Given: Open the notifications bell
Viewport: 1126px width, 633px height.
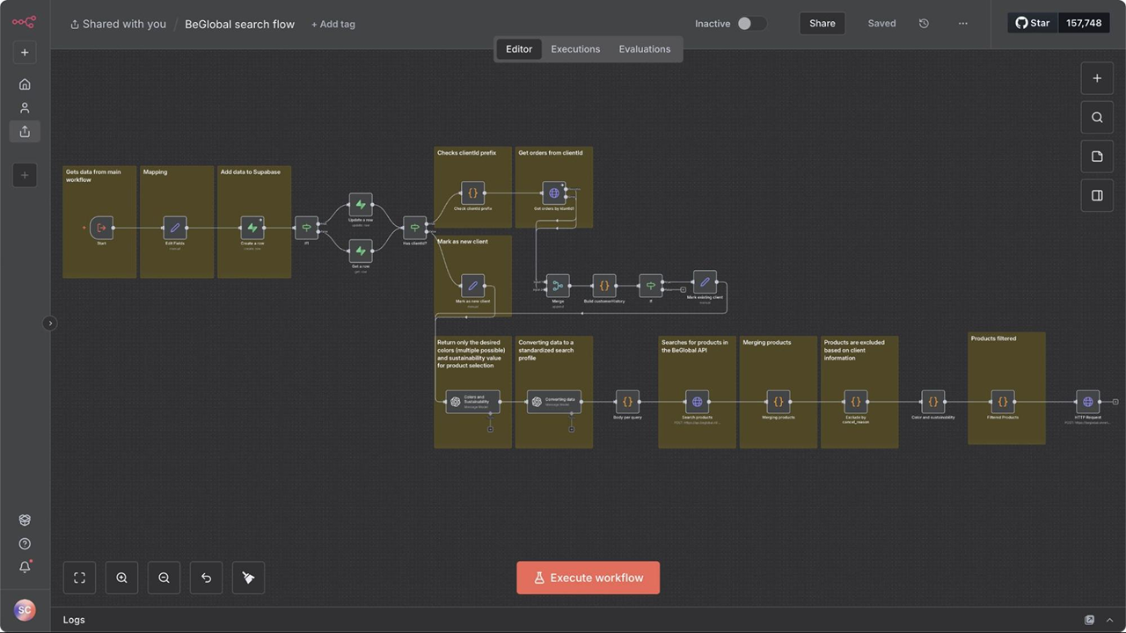Looking at the screenshot, I should point(25,567).
